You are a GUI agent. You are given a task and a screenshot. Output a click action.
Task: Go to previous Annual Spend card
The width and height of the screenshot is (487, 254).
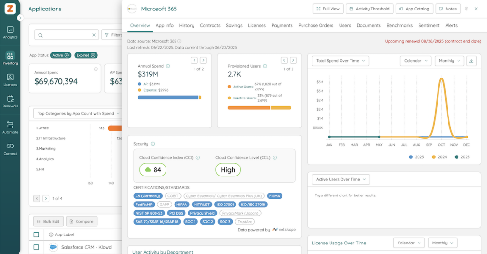click(194, 60)
